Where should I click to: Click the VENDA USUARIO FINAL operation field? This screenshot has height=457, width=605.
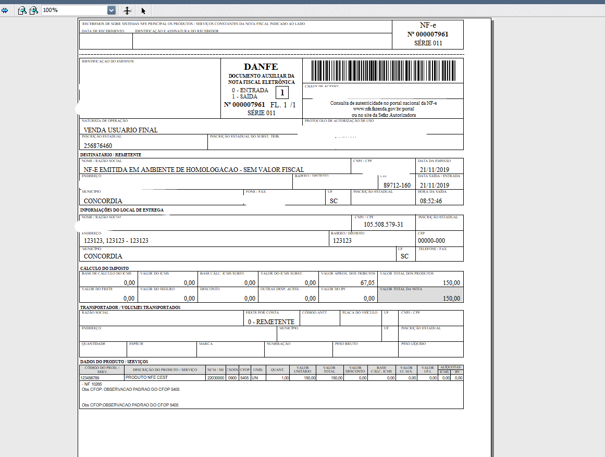coord(191,127)
